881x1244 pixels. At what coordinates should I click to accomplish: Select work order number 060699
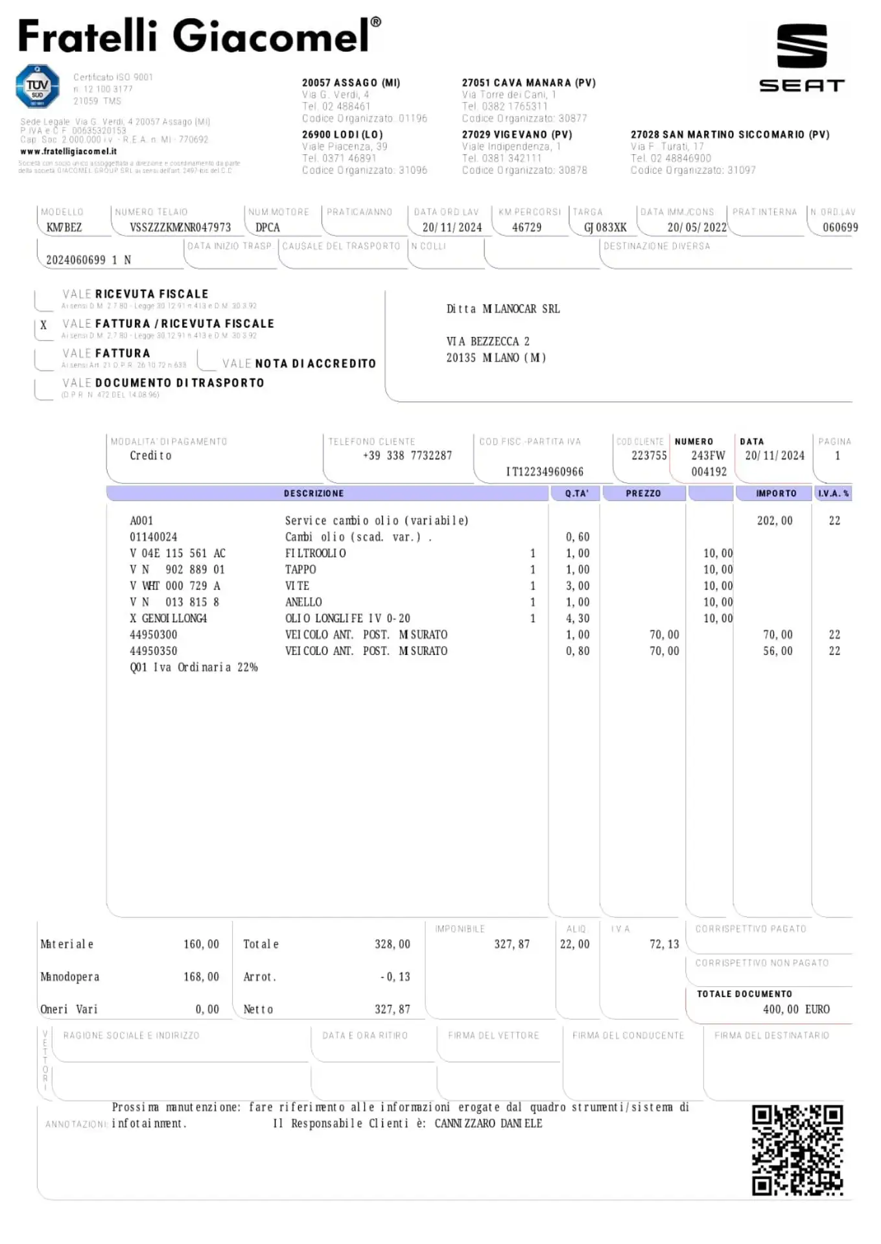[840, 227]
